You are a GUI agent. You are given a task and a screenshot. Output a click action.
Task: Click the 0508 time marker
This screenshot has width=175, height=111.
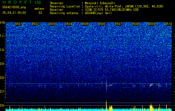coord(135,24)
